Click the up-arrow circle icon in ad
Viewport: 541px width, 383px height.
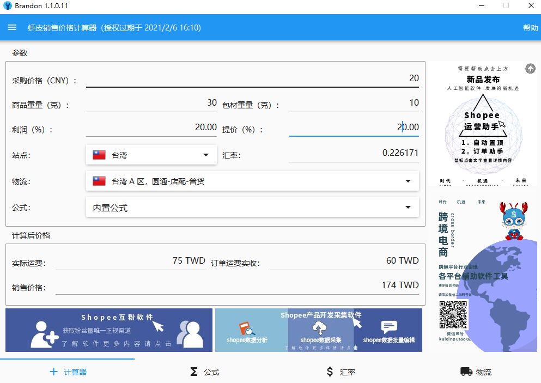pos(530,69)
